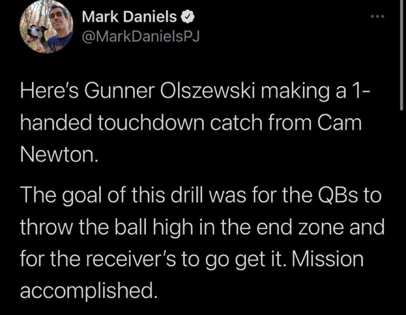Click the Mark Daniels display name
This screenshot has height=315, width=406.
pyautogui.click(x=129, y=18)
